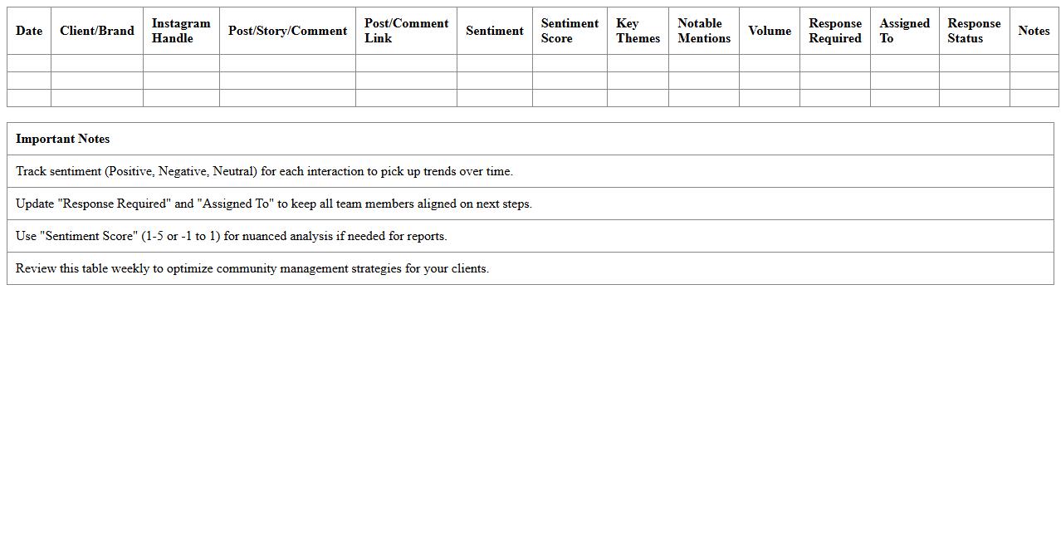Click the Response Status header
The image size is (1061, 540).
point(974,31)
